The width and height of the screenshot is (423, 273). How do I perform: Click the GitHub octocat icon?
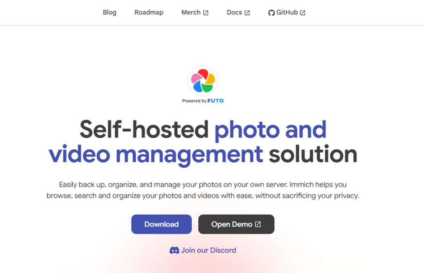271,13
